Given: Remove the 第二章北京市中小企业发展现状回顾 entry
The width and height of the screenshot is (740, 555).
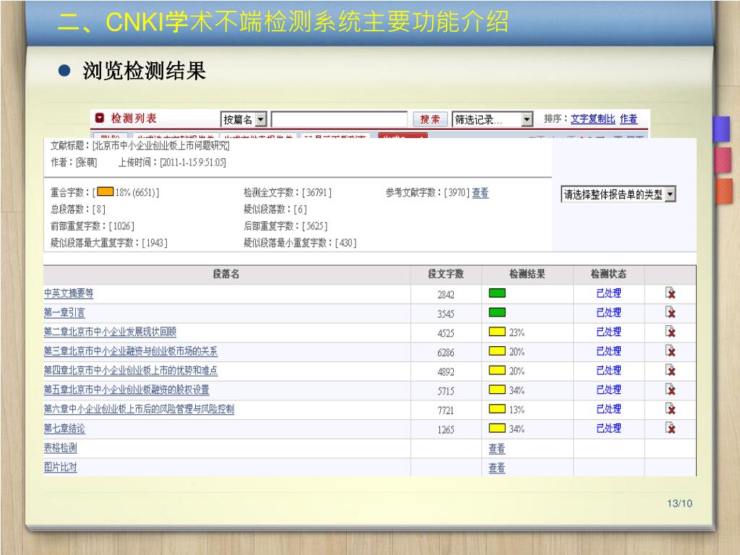Looking at the screenshot, I should click(670, 331).
